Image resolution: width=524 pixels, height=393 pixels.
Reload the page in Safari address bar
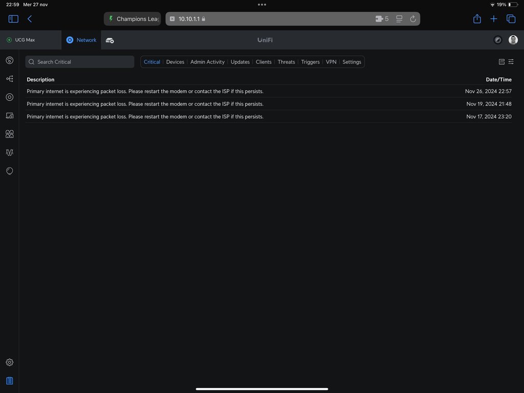(x=413, y=19)
